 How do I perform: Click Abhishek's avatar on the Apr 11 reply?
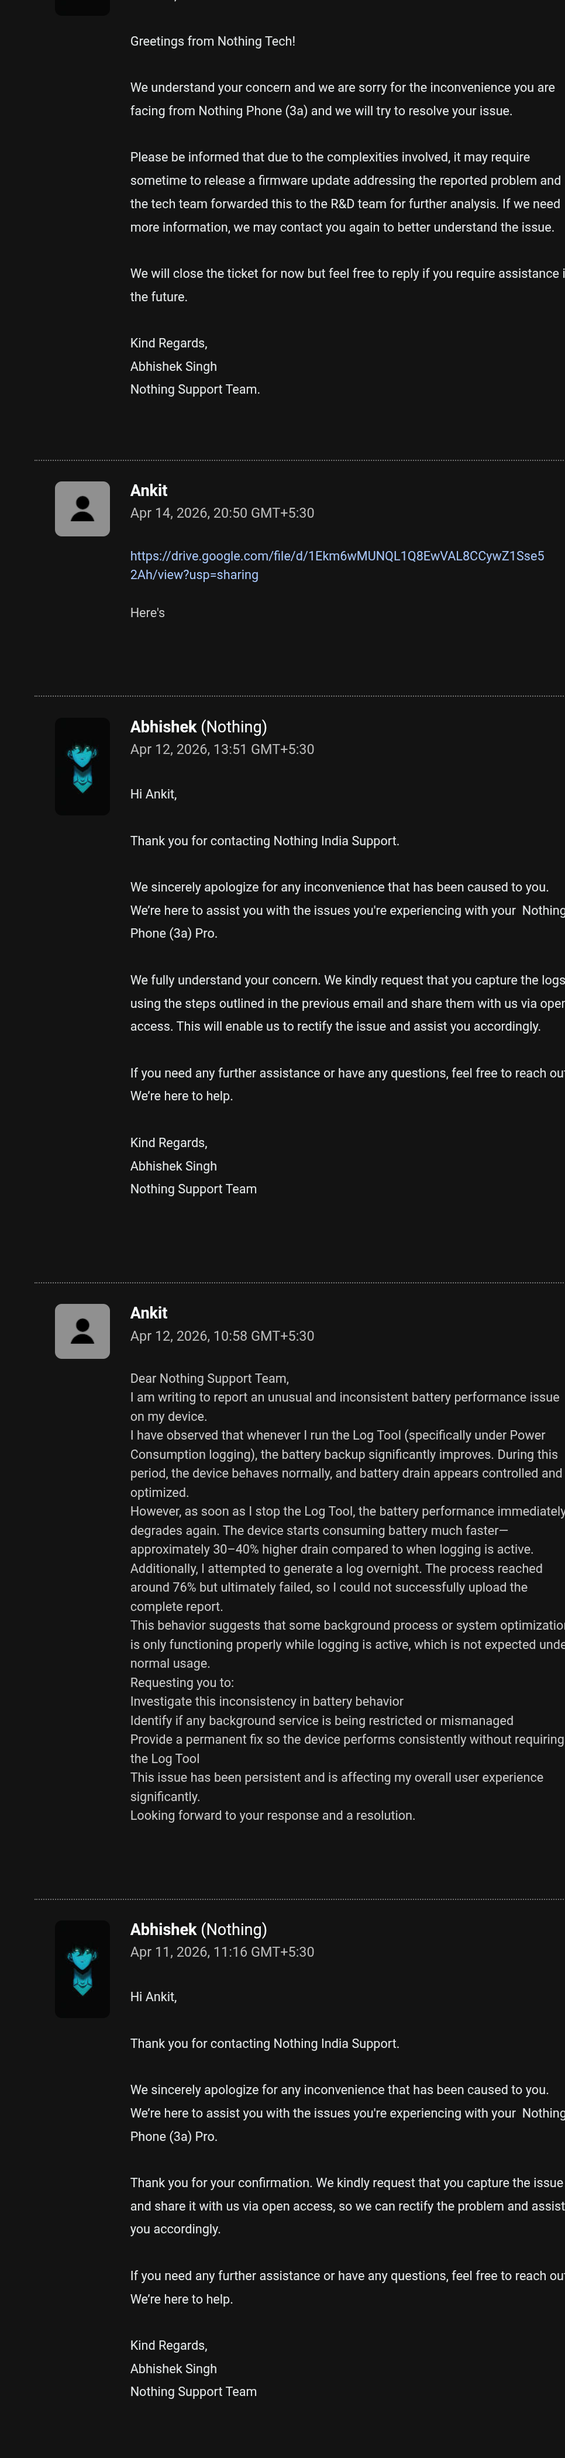(82, 1968)
